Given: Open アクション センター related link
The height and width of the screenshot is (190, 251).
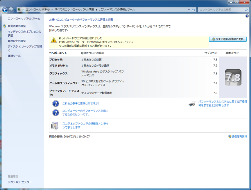Looking at the screenshot, I should [x=20, y=182].
